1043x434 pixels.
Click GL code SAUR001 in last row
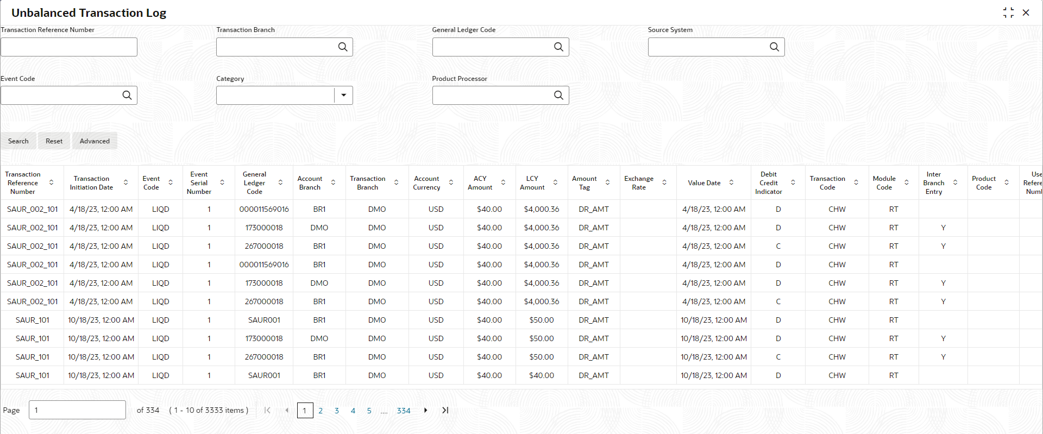tap(264, 375)
